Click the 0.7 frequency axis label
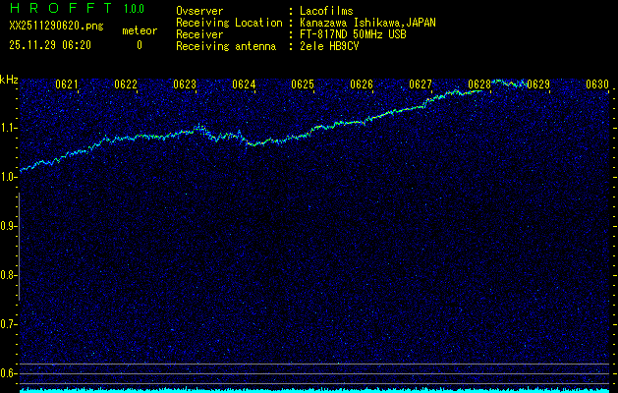Image resolution: width=618 pixels, height=393 pixels. click(x=9, y=324)
